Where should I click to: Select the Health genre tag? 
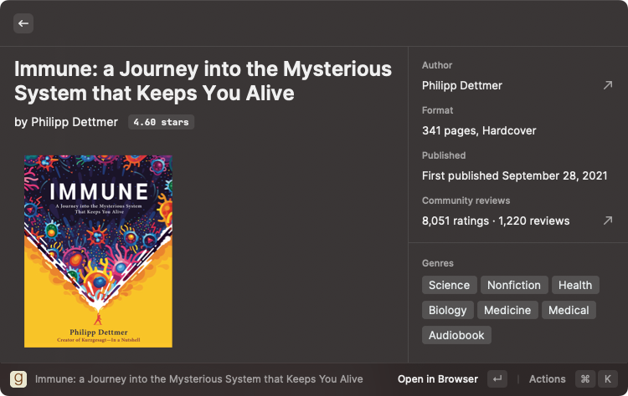click(575, 285)
